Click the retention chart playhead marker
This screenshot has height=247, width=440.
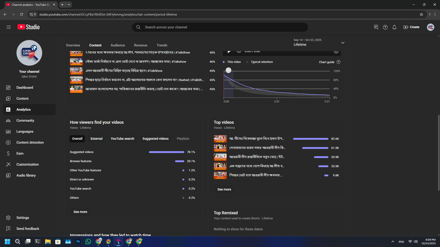pyautogui.click(x=229, y=70)
